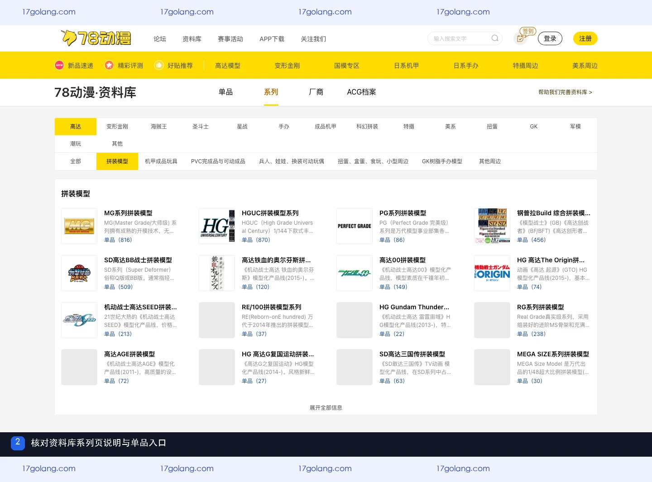Select the 海贼王 category filter
652x482 pixels.
159,127
